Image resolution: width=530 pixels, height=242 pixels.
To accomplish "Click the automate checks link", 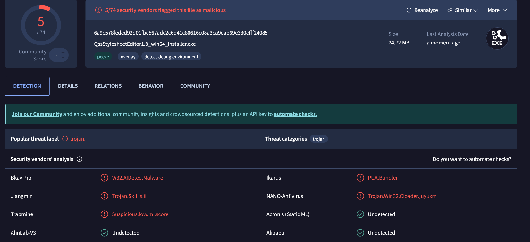I will point(295,114).
